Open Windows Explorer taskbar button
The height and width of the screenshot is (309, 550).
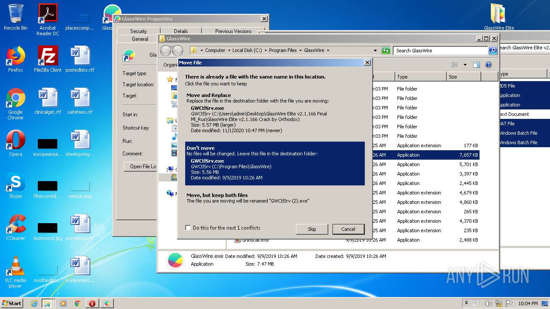tap(47, 303)
